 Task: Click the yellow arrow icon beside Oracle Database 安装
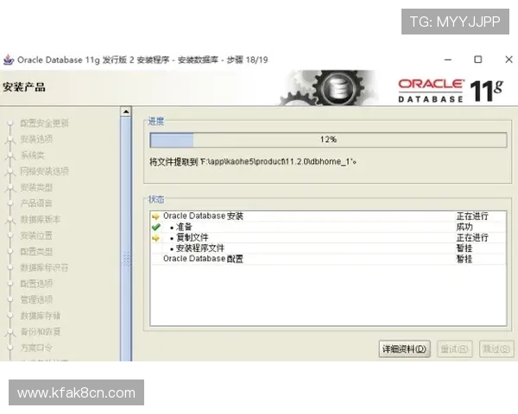click(x=155, y=216)
